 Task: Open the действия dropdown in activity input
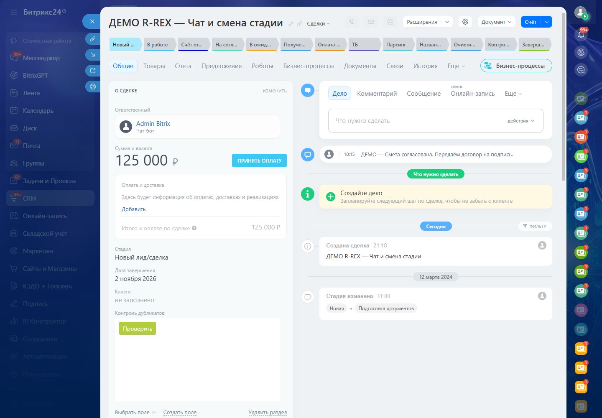click(521, 121)
